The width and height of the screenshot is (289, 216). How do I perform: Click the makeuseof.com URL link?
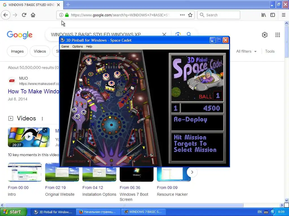pos(39,84)
